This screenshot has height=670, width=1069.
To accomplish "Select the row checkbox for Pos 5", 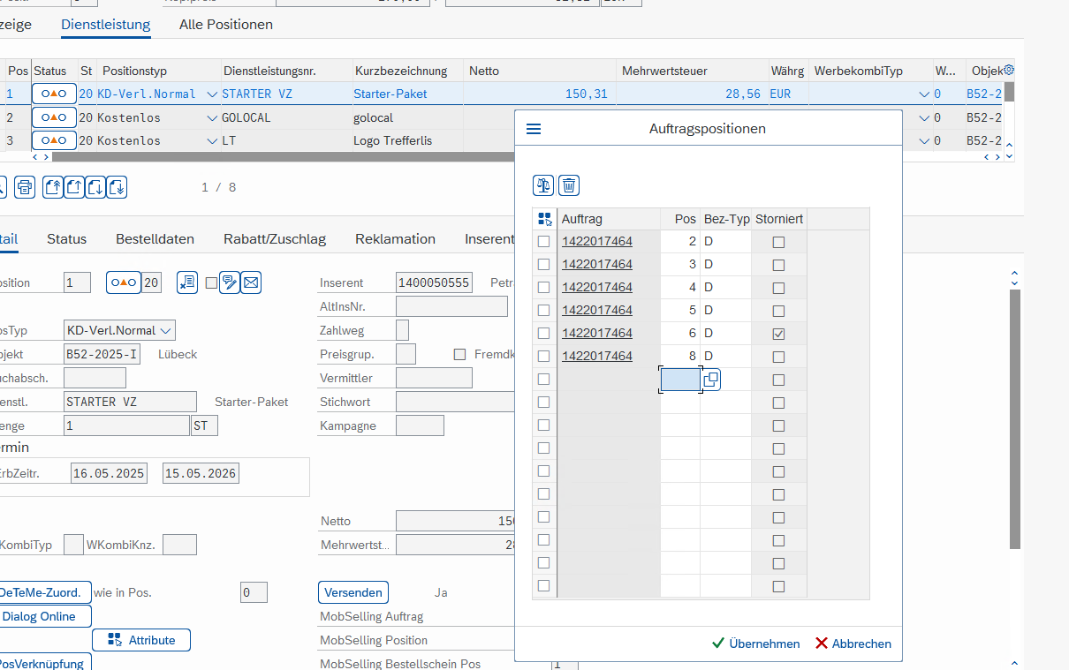I will [544, 310].
